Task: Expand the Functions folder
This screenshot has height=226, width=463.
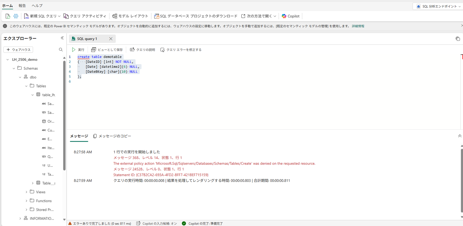Action: tap(26, 201)
